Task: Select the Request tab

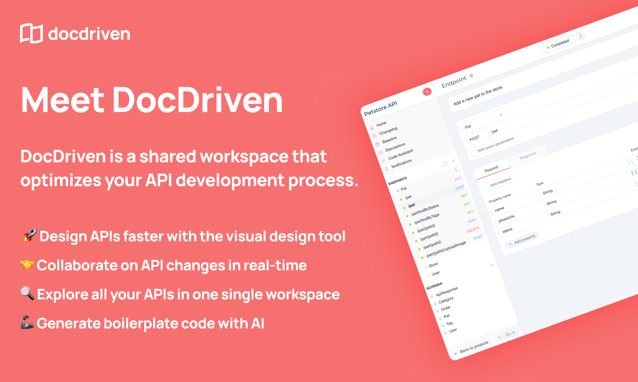Action: pos(491,169)
